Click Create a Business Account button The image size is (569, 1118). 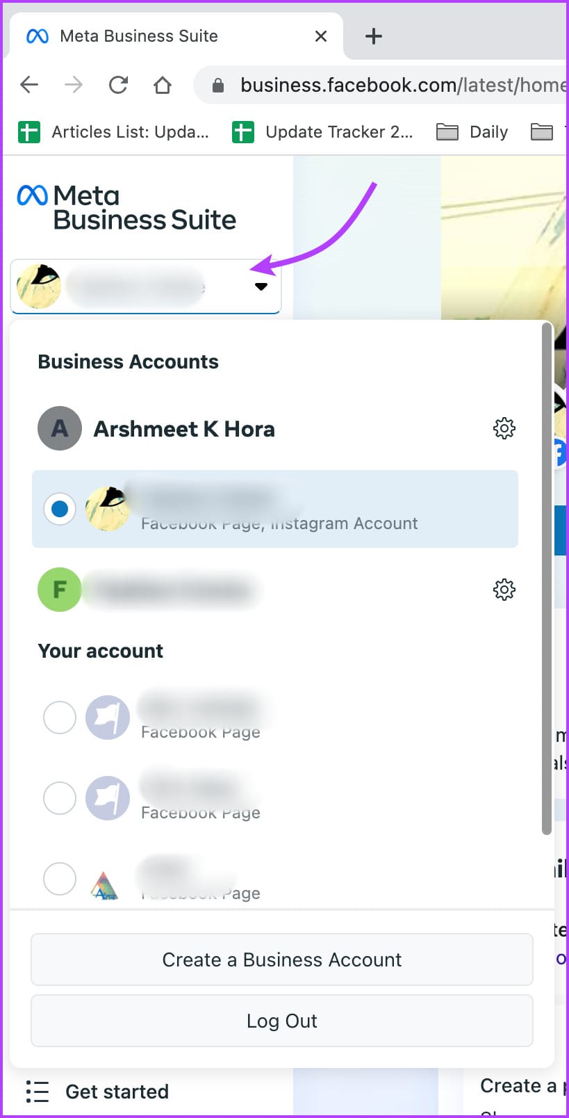[282, 959]
